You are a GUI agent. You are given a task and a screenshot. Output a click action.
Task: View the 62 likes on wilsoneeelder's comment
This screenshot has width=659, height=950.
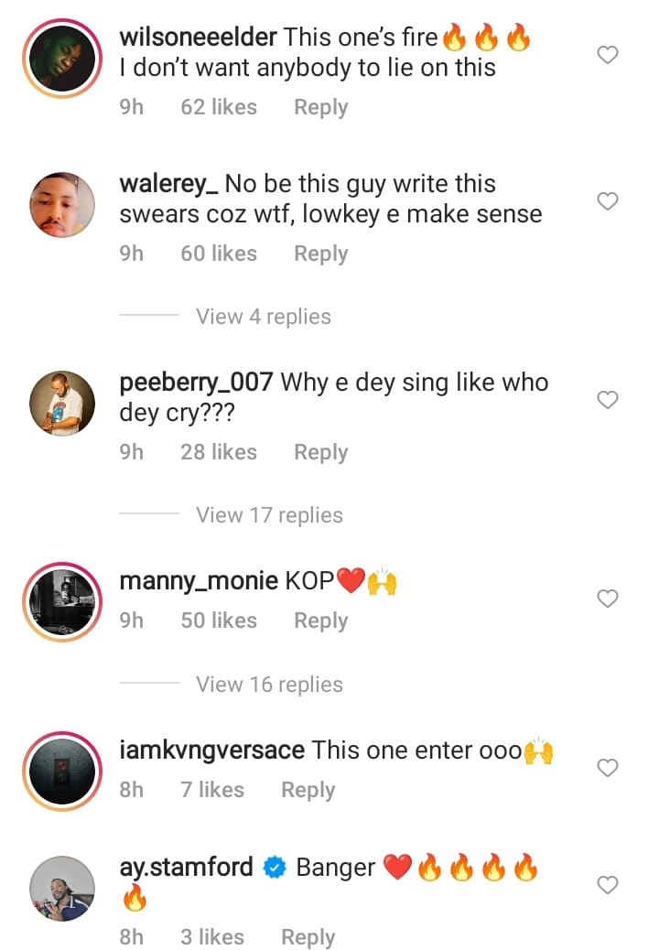point(219,107)
